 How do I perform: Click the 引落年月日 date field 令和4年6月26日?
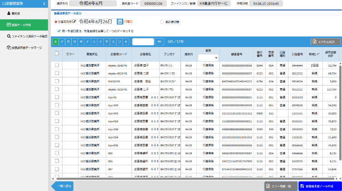point(97,22)
